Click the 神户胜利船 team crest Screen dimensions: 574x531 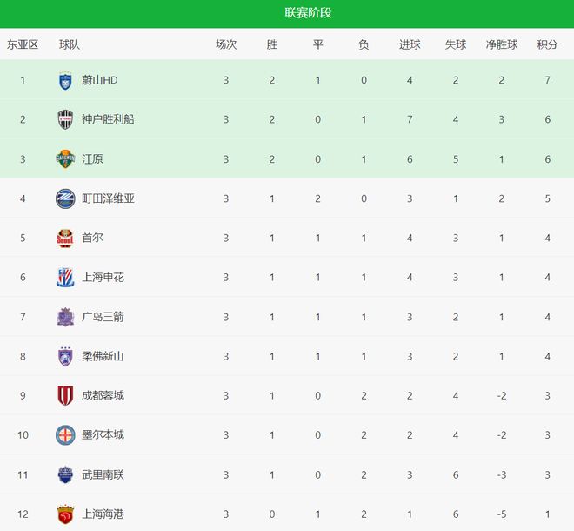click(65, 119)
